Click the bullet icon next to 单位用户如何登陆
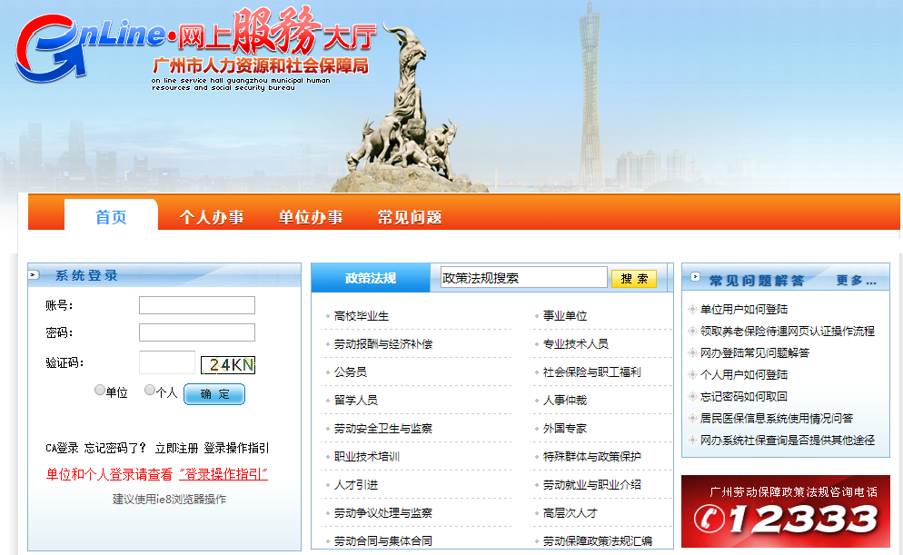 (x=692, y=309)
